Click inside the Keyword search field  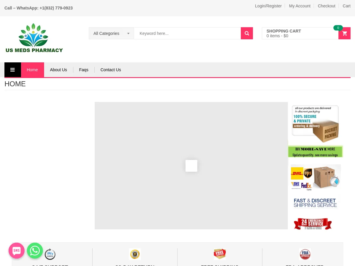tap(187, 33)
